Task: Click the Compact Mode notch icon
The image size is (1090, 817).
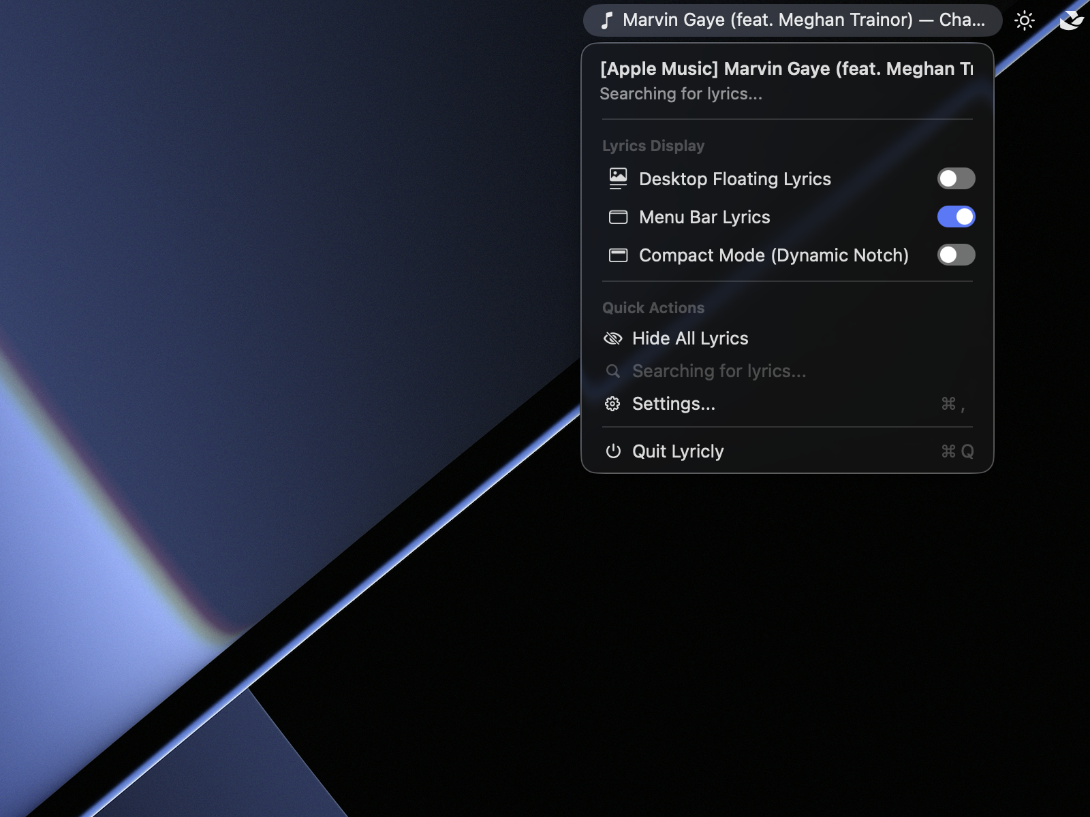Action: click(x=618, y=255)
